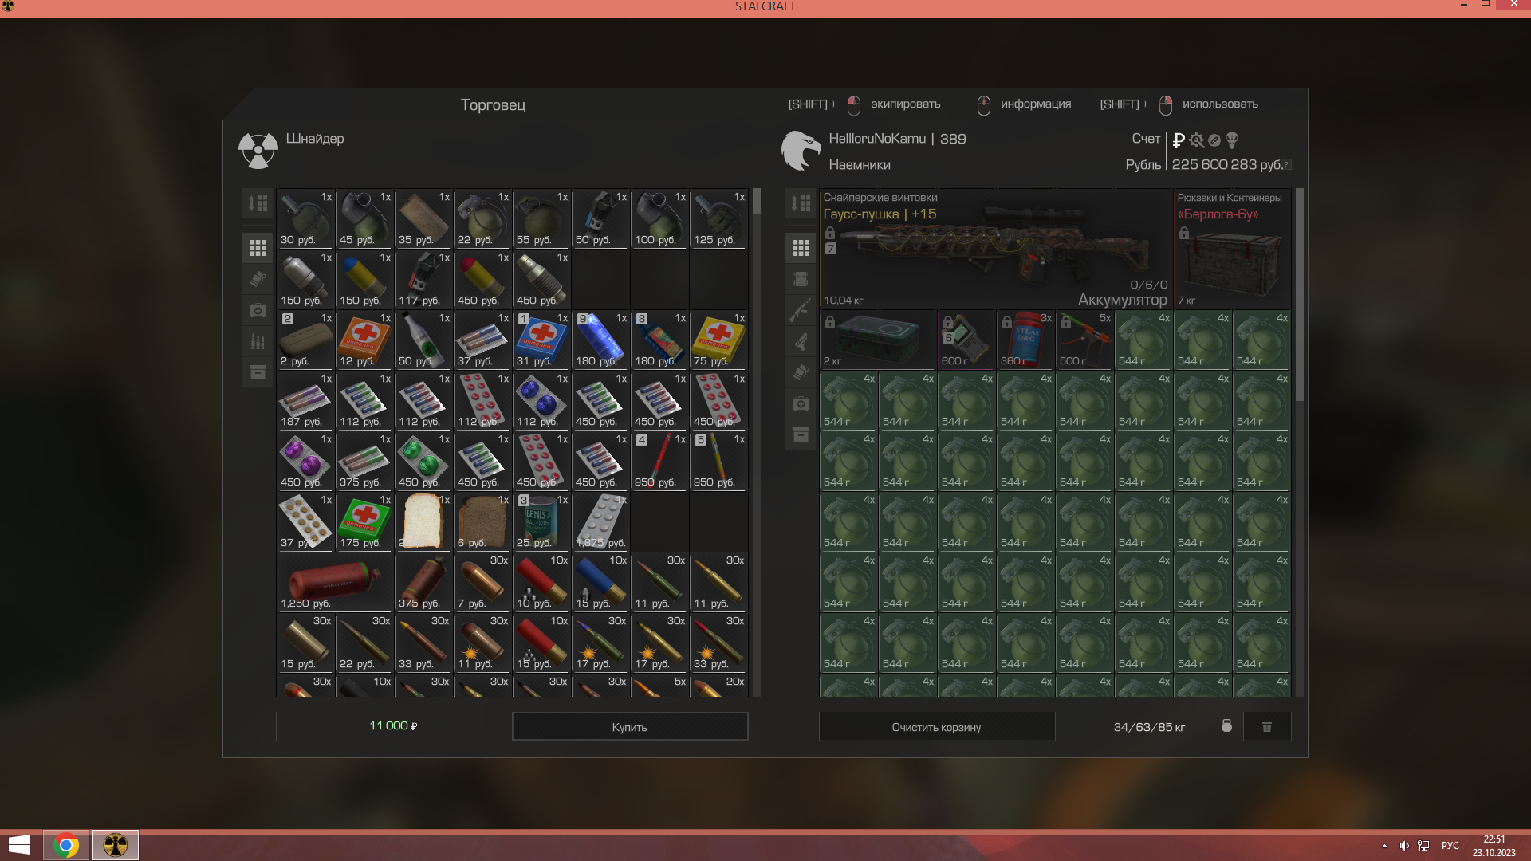Select player green metal case weighing 2 кг

coord(878,340)
